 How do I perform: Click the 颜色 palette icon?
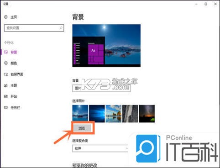tap(6, 63)
